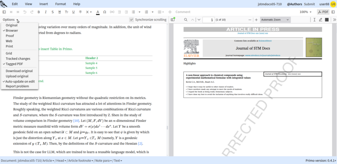The image size is (337, 164).
Task: Choose Download original menu entry
Action: [x=19, y=71]
